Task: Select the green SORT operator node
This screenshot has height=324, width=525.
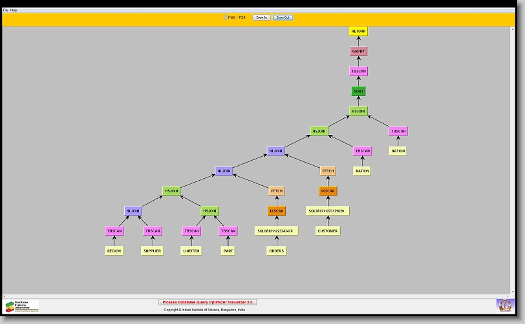Action: pyautogui.click(x=358, y=92)
